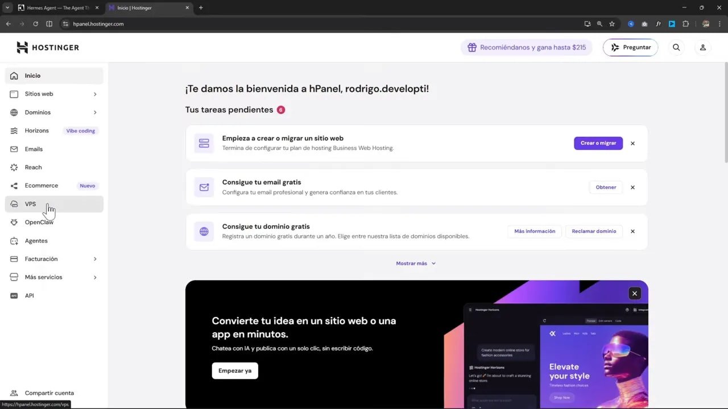Screen dimensions: 728x409
Task: Dismiss the create or migrate site task
Action: 632,143
